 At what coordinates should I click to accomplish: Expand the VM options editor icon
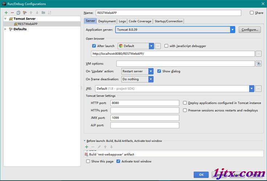click(x=259, y=64)
